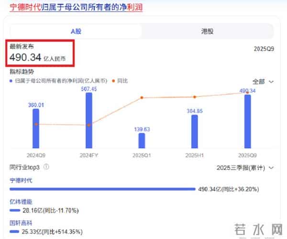The width and height of the screenshot is (287, 239).
Task: Switch to the A股 tab
Action: point(76,31)
